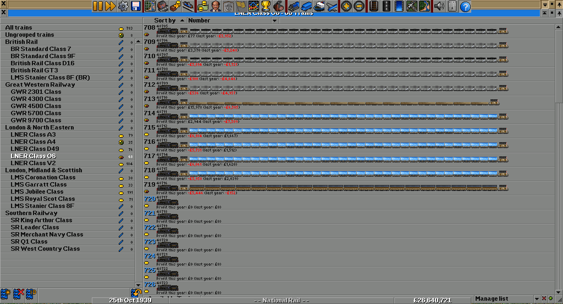Toggle autoreplace protection for group
Screen dimensions: 563x304
[136, 293]
